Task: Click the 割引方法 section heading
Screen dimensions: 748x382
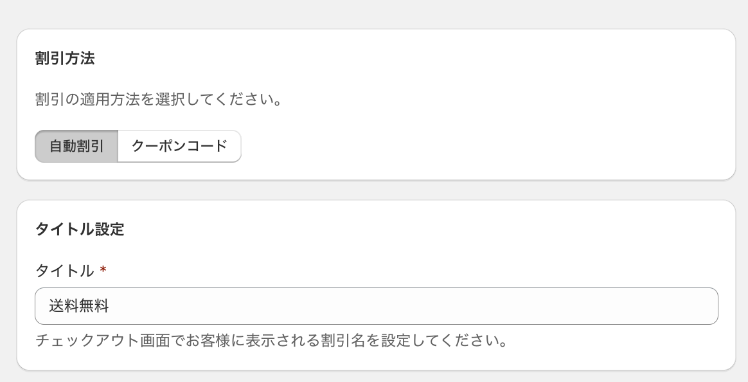Action: point(65,59)
